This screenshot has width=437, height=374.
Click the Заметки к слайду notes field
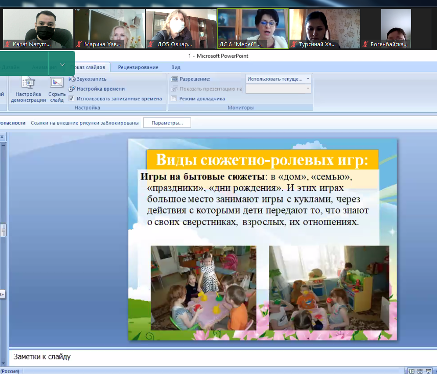(223, 357)
